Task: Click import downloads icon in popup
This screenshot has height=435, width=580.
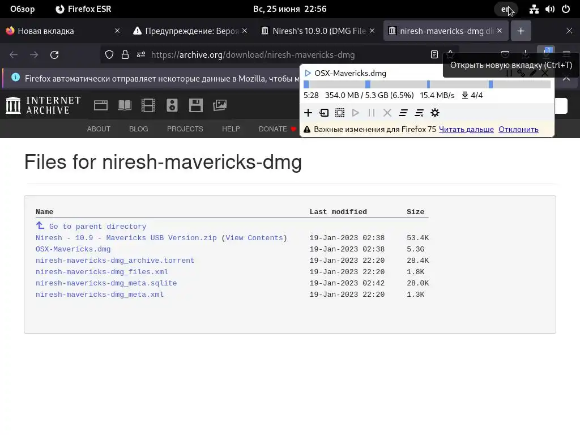Action: click(x=324, y=113)
